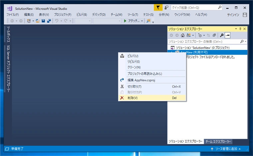Click the account avatar icon

[x=245, y=15]
